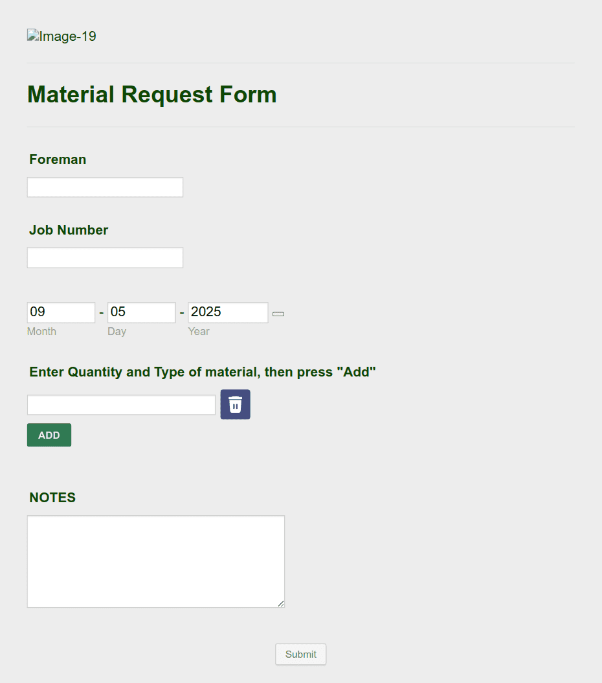Click the NOTES textarea resize handle
Image resolution: width=602 pixels, height=683 pixels.
(x=281, y=604)
